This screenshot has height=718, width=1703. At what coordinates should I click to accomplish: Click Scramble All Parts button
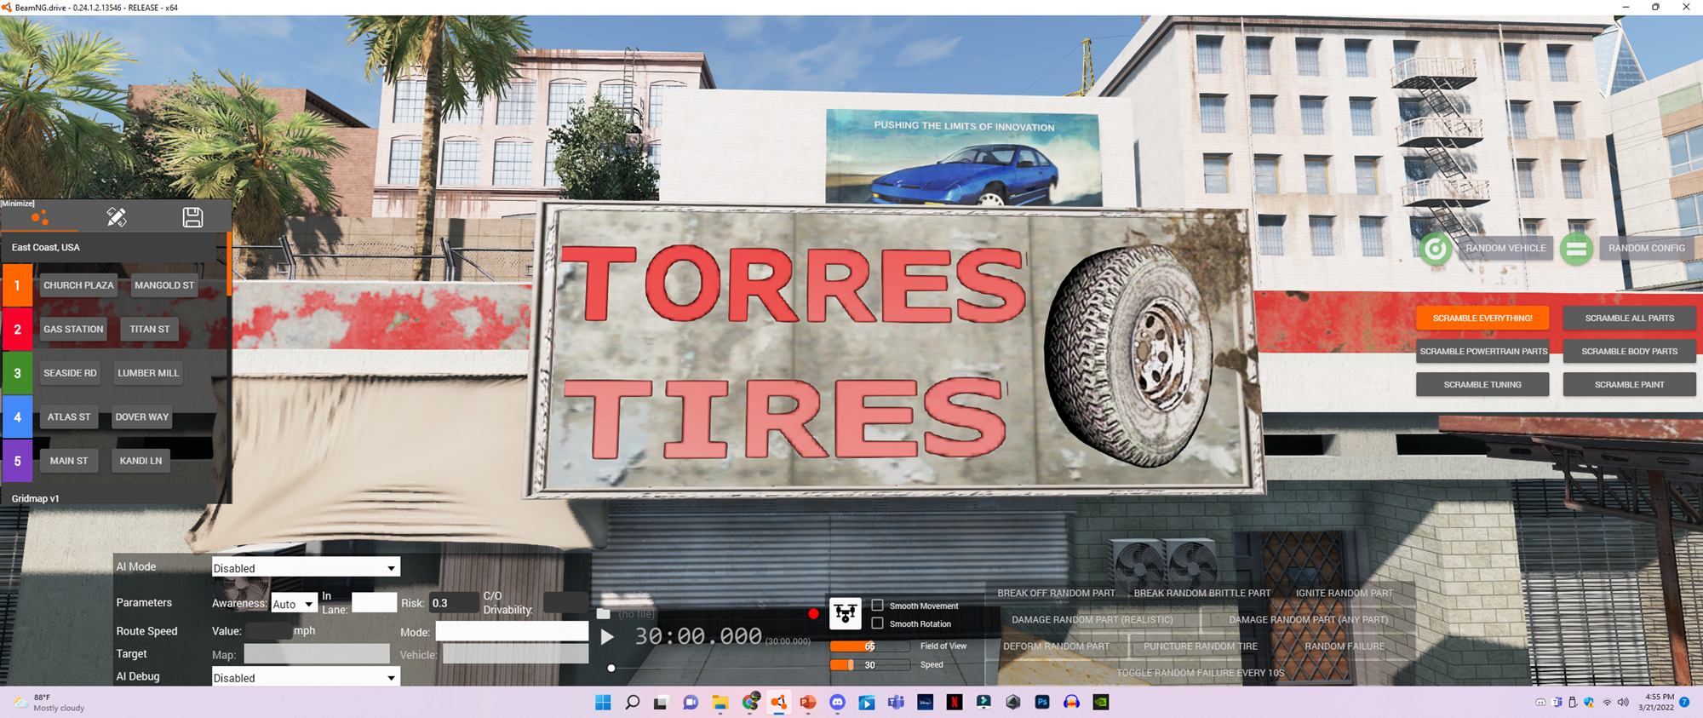[x=1629, y=319]
